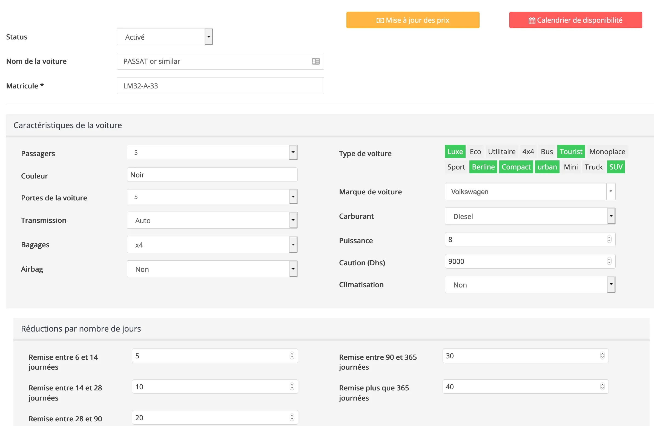Toggle the Bus car type tag

pyautogui.click(x=547, y=152)
